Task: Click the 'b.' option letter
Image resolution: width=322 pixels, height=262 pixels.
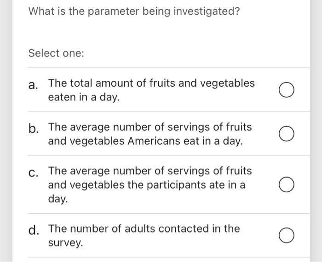Action: (34, 128)
